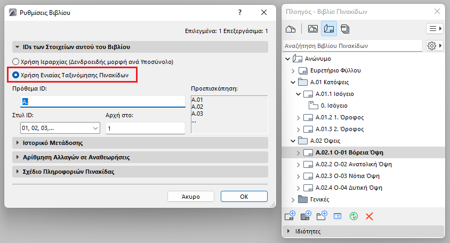Collapse the Ανώνυμο root tree node
This screenshot has height=243, width=450.
tap(288, 59)
